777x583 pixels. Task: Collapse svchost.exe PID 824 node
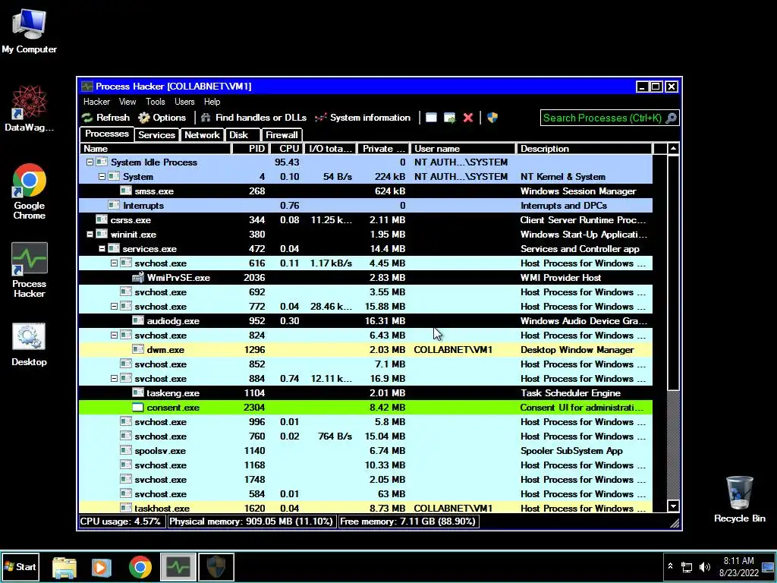point(114,335)
